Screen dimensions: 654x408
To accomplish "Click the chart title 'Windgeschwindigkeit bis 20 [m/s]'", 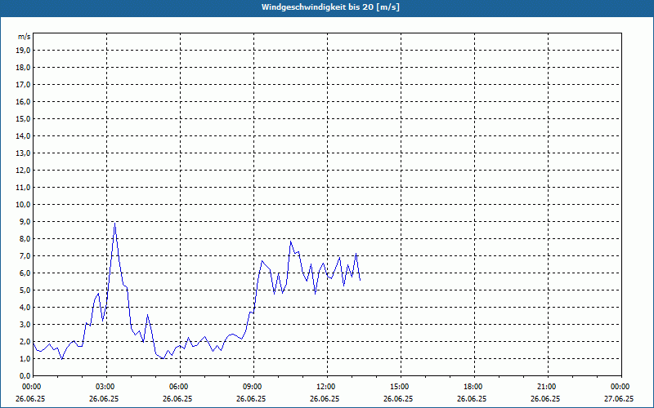I will click(330, 7).
